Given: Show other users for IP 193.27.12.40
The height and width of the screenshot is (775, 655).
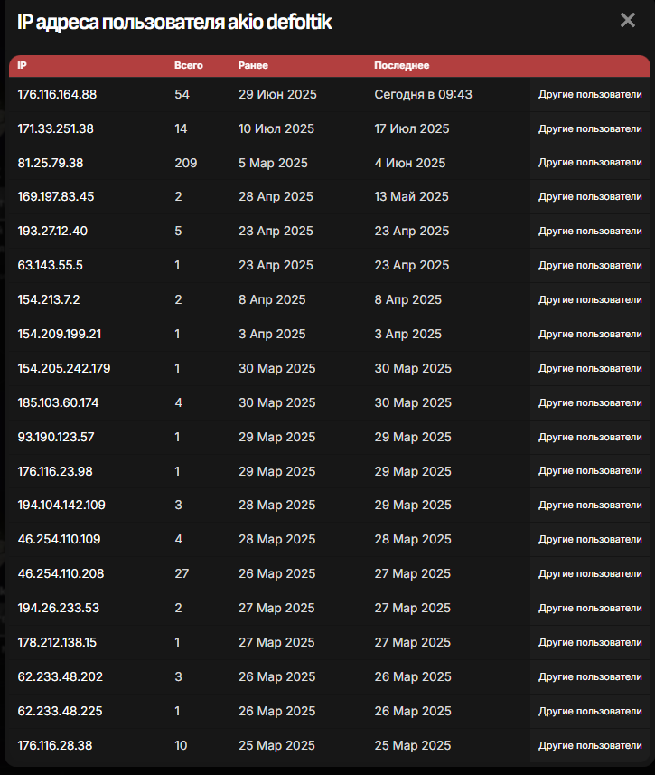Looking at the screenshot, I should [590, 231].
